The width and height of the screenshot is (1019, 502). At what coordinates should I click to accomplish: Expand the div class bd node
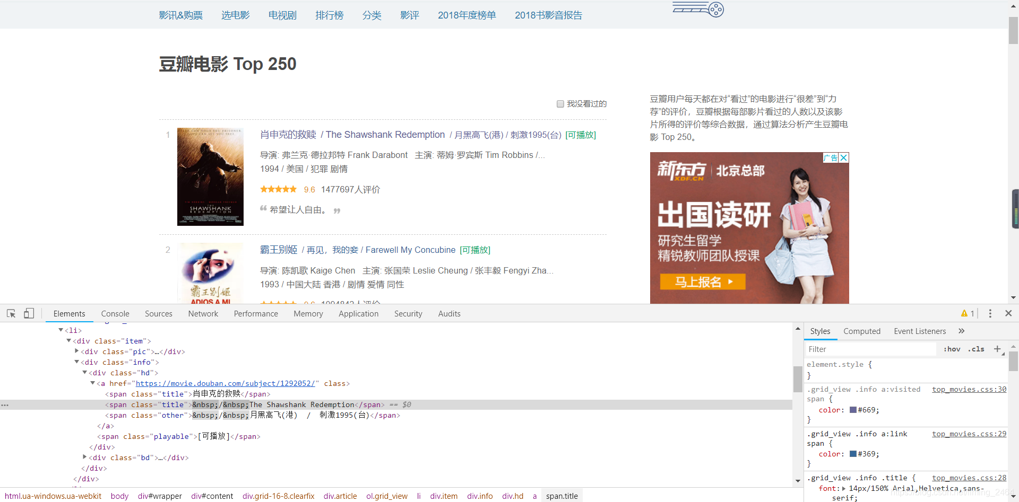(84, 457)
